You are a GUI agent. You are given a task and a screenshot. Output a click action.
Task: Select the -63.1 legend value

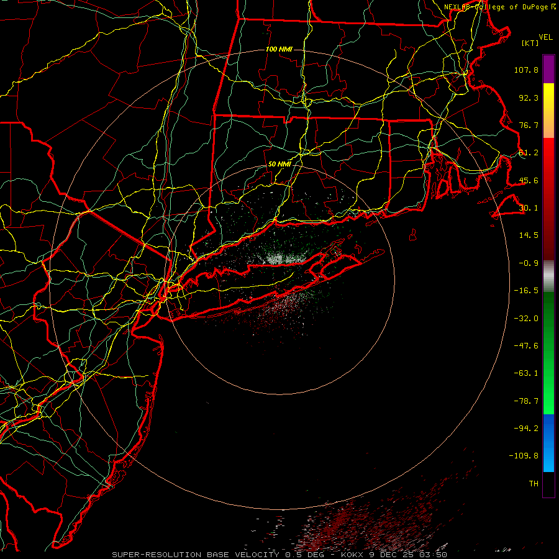click(x=526, y=373)
